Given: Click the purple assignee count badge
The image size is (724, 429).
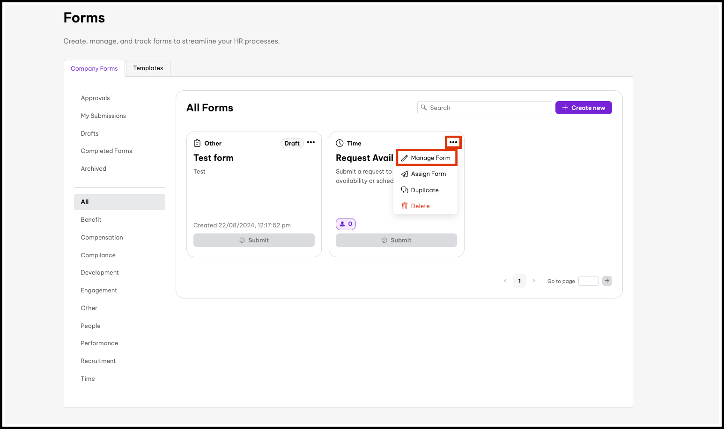Looking at the screenshot, I should 346,224.
